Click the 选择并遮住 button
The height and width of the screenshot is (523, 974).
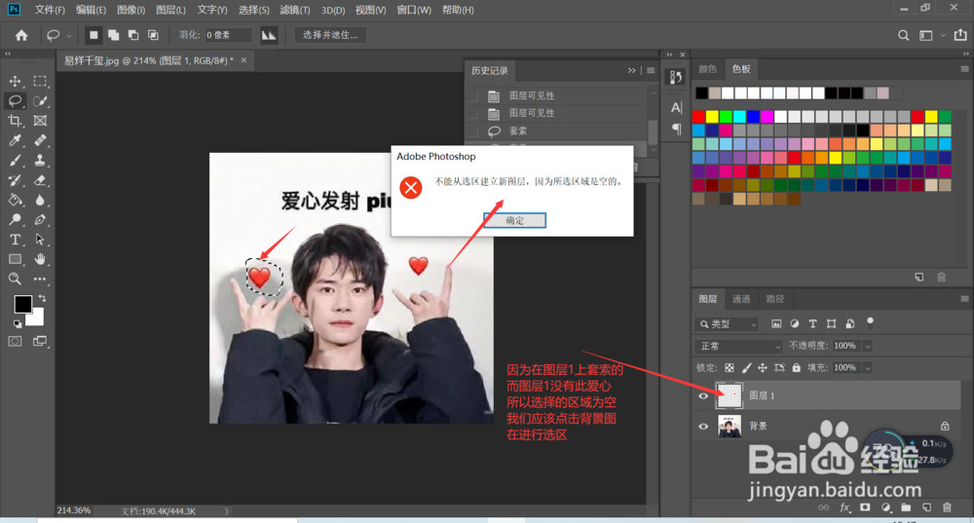(x=330, y=35)
